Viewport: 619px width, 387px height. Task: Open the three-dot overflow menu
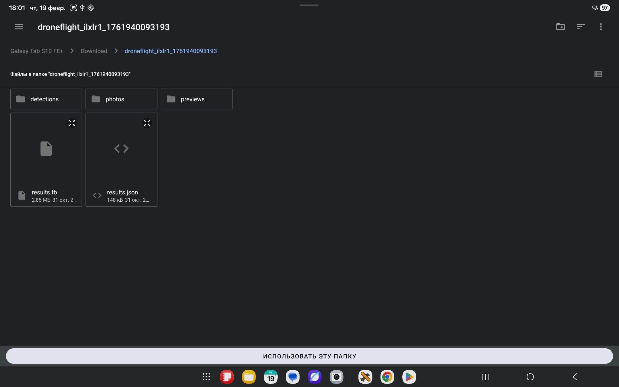coord(601,27)
